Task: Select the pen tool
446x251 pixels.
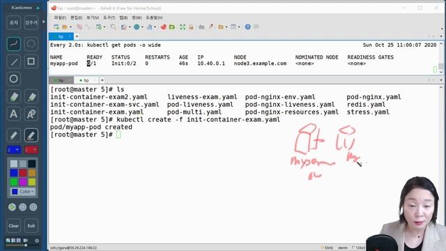Action: [14, 135]
